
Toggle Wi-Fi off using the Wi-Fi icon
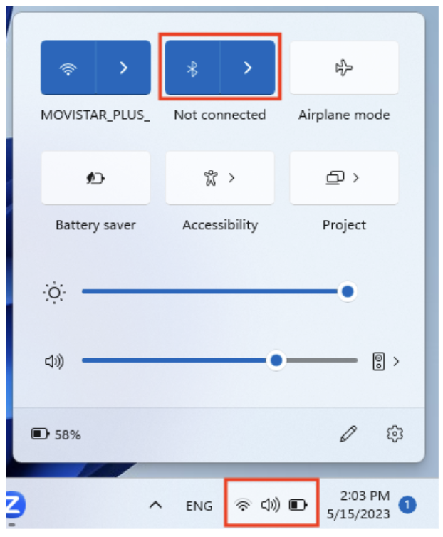(68, 68)
